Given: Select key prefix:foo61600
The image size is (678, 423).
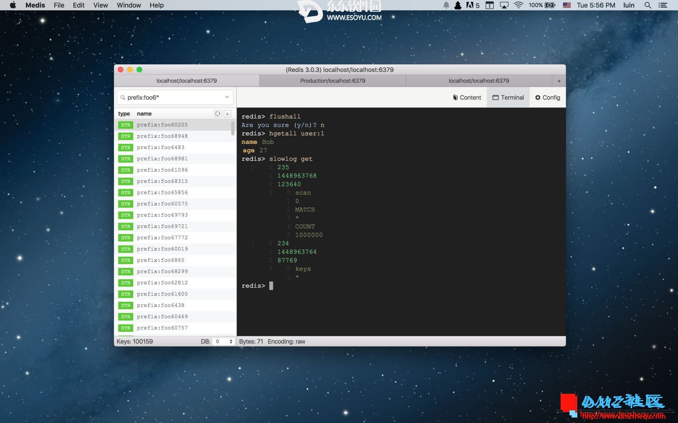Looking at the screenshot, I should coord(175,294).
